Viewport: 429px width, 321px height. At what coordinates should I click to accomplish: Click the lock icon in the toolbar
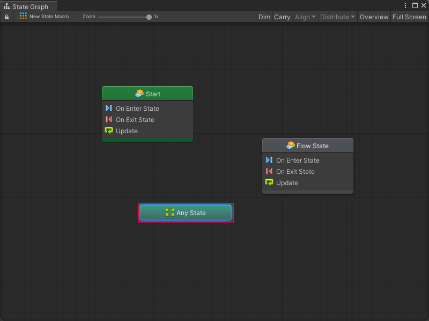6,17
